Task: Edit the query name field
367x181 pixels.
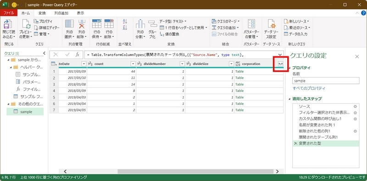Action: click(326, 81)
